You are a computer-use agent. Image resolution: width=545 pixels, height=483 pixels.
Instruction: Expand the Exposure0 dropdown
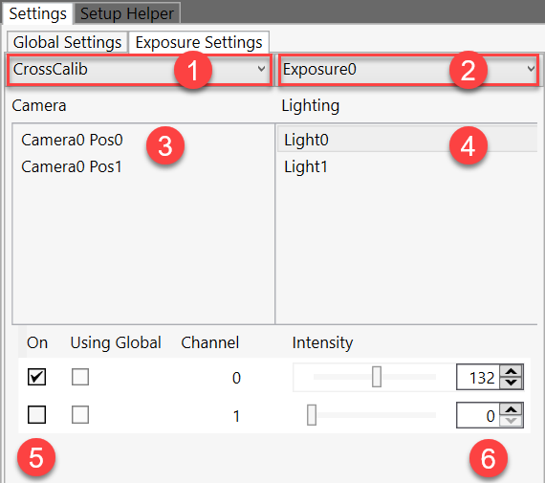pos(409,70)
